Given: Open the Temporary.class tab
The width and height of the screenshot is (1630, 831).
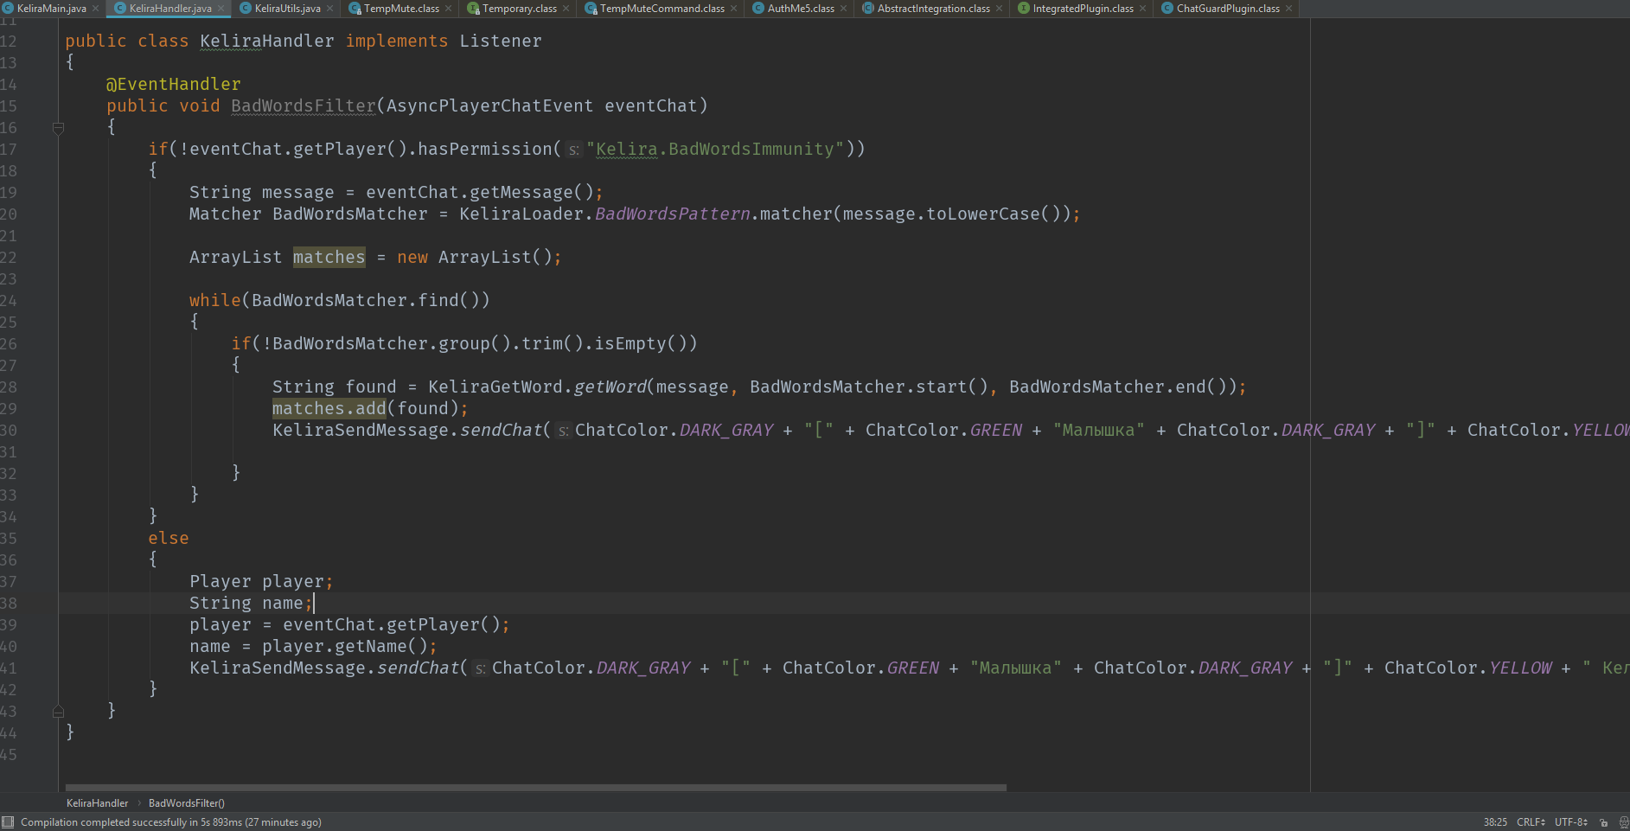Looking at the screenshot, I should [520, 9].
